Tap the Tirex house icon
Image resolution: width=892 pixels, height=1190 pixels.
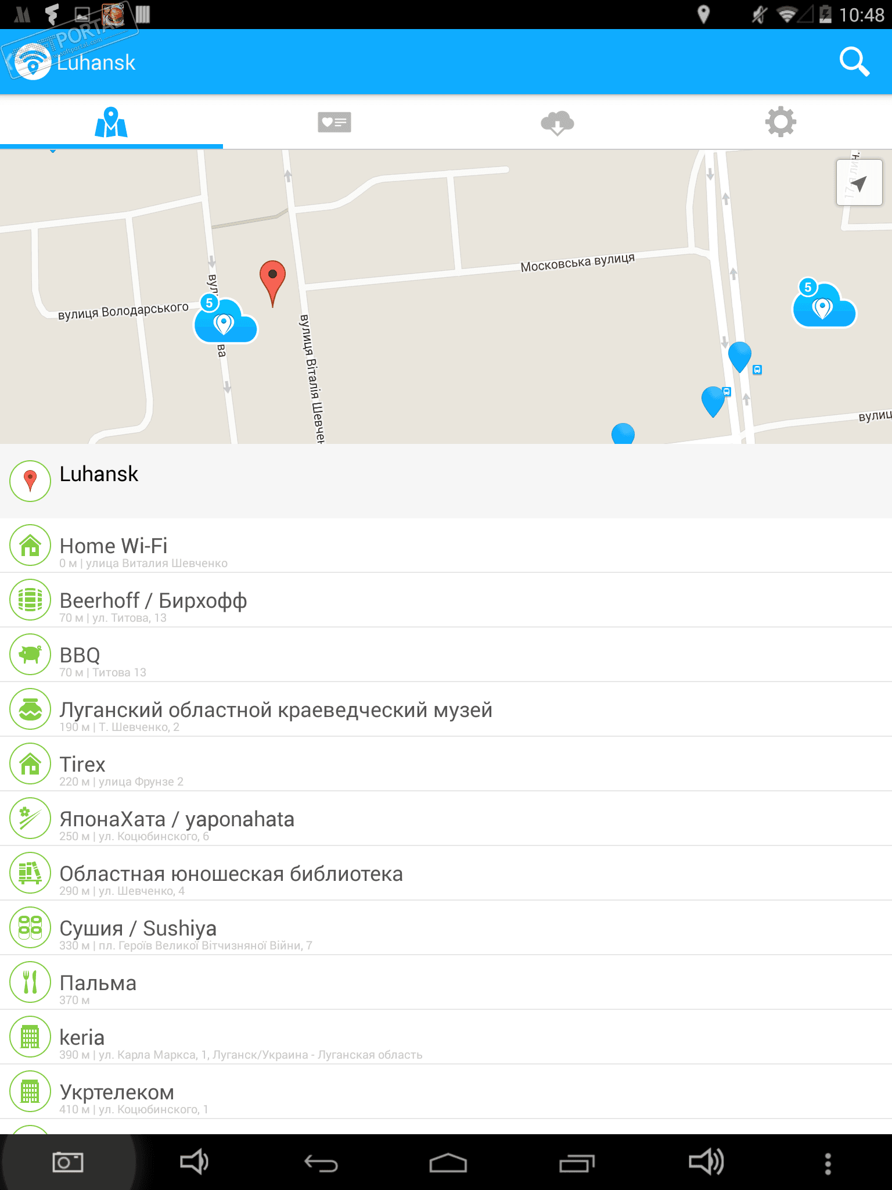(x=30, y=764)
